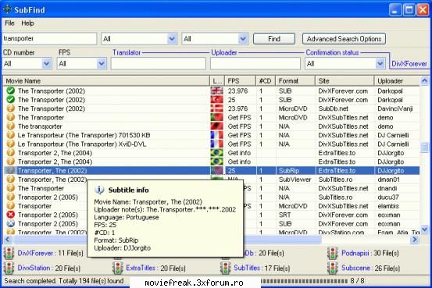Click question icon beside Le Transporteur XviD-DVL

pos(10,144)
